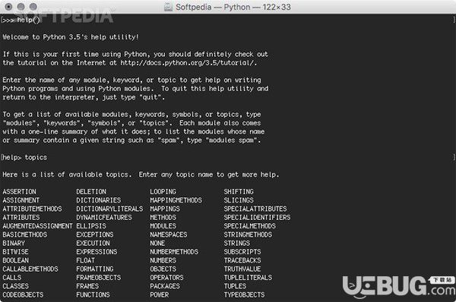The image size is (456, 302).
Task: Select the ATTRIBUTES topic
Action: pyautogui.click(x=21, y=218)
